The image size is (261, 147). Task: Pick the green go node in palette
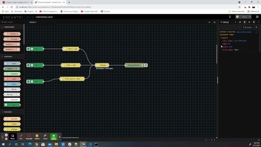click(12, 105)
